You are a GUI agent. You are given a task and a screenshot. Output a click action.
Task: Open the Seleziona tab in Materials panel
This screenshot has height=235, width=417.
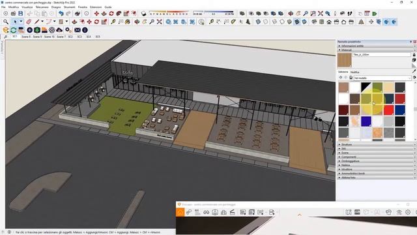(x=343, y=72)
